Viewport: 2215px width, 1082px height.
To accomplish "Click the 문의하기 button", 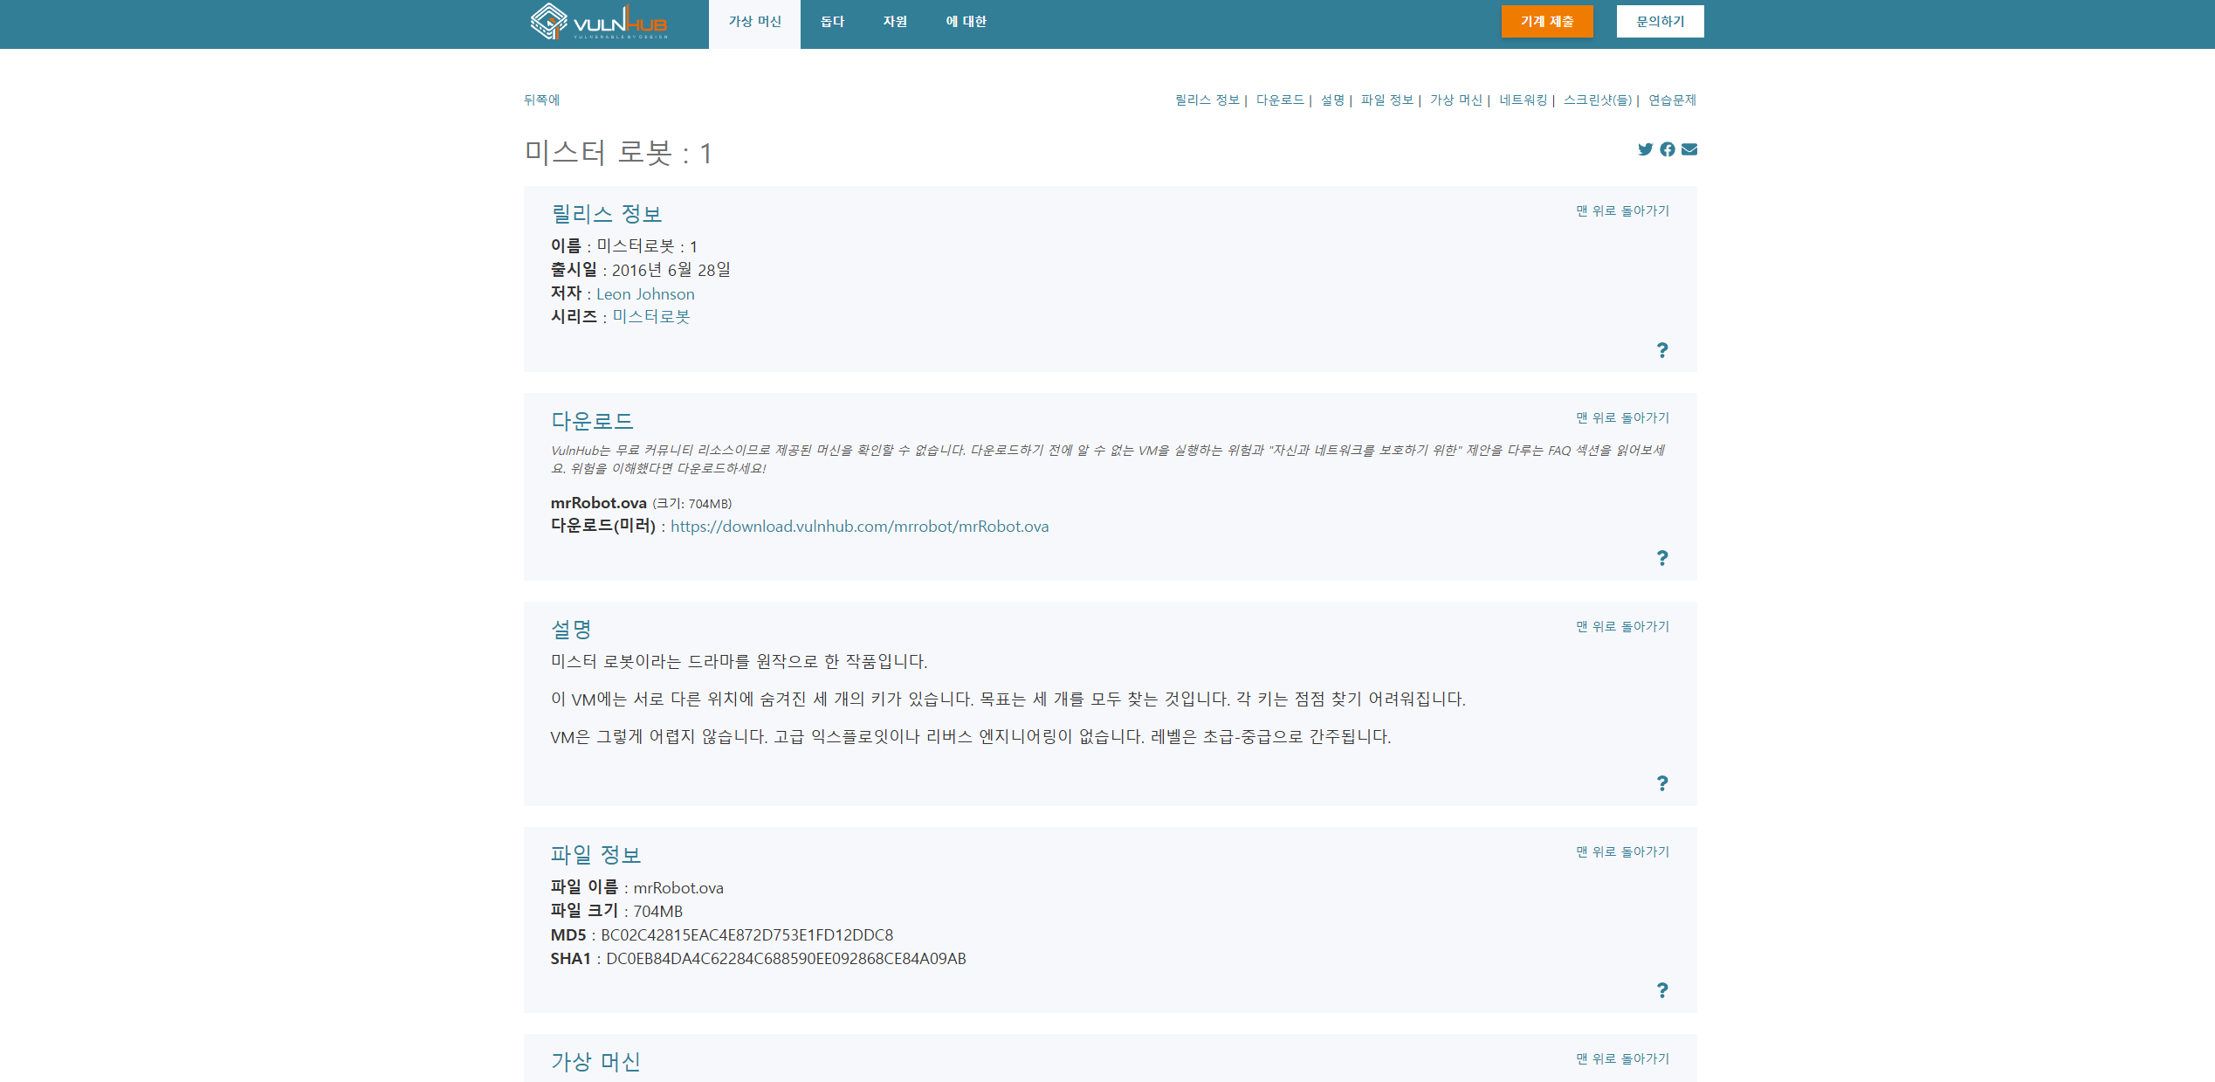I will coord(1660,22).
